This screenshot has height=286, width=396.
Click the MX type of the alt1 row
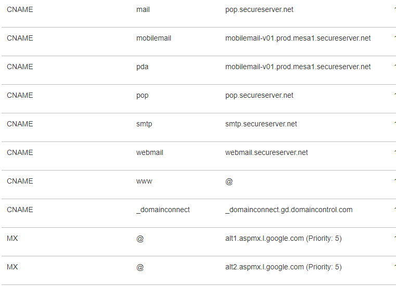[x=12, y=239]
